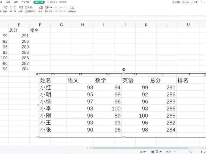Select column header K
The height and width of the screenshot is (154, 206).
pos(146,25)
